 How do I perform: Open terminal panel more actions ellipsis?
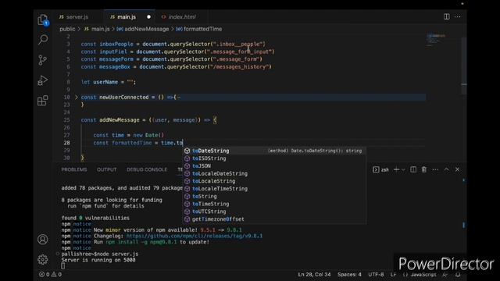click(x=435, y=169)
